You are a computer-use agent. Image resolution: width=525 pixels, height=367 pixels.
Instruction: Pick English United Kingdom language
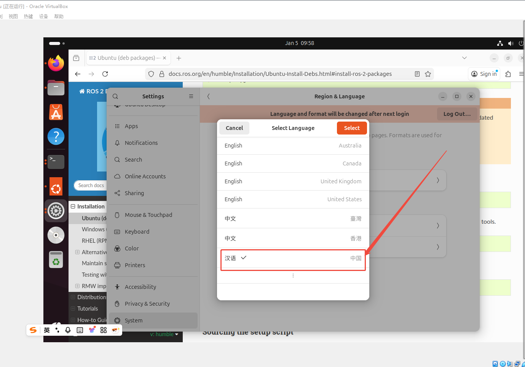293,181
